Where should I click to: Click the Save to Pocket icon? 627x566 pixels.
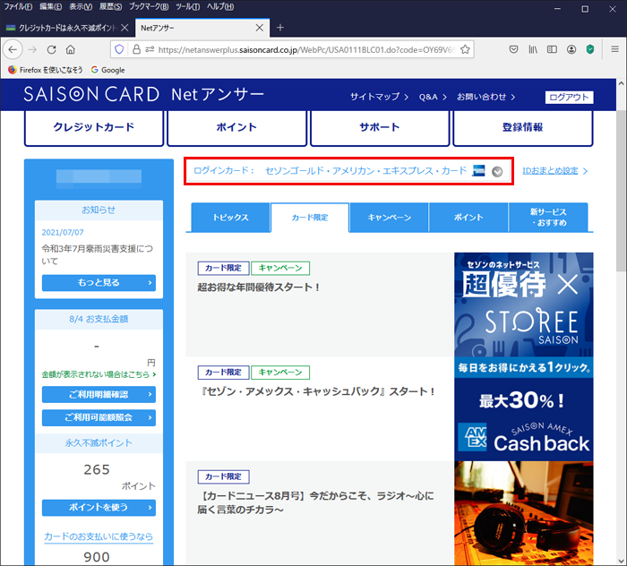coord(513,49)
